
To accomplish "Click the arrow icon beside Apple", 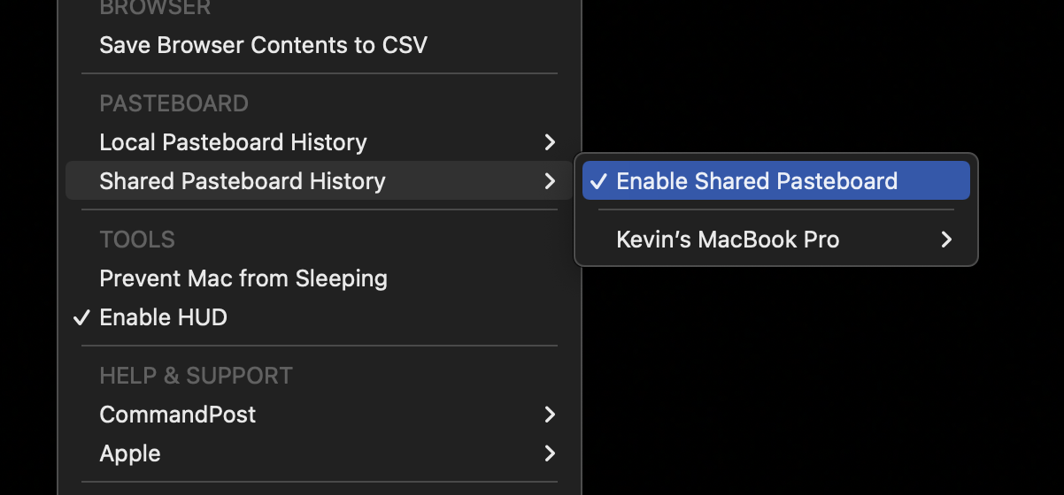I will pos(550,453).
